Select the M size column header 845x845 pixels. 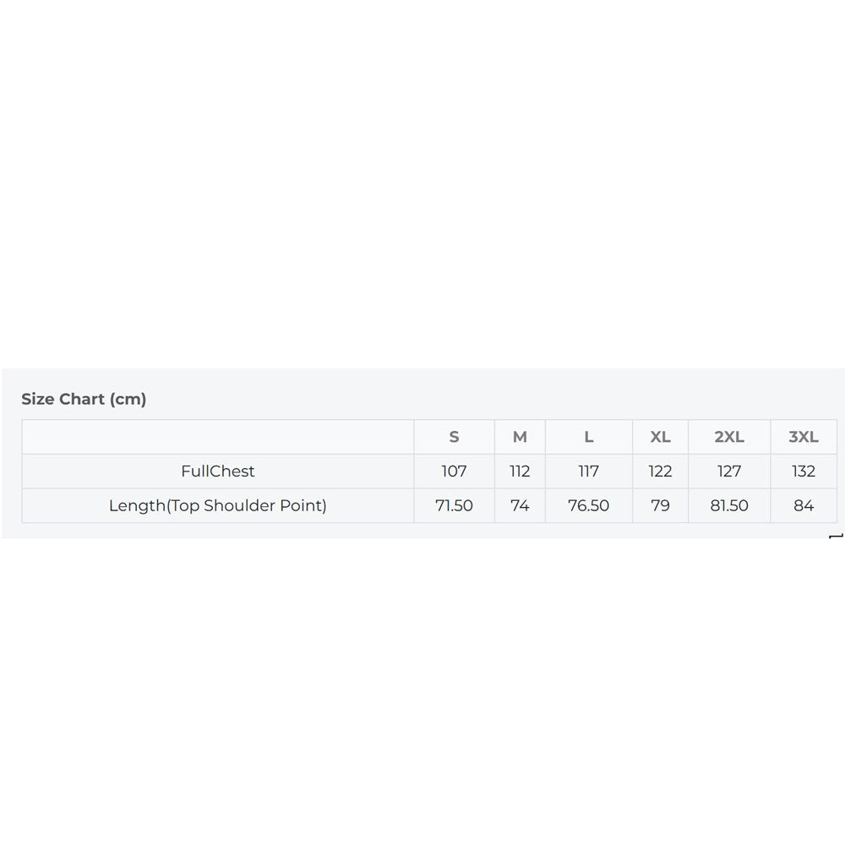click(520, 437)
